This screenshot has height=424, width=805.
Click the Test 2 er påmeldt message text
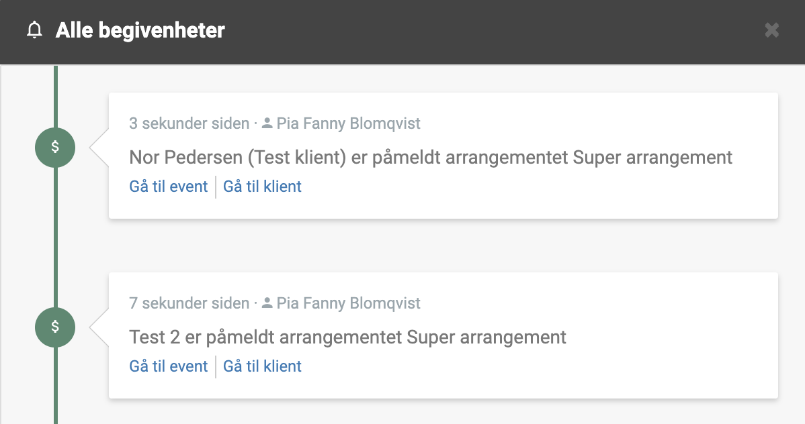[x=347, y=337]
